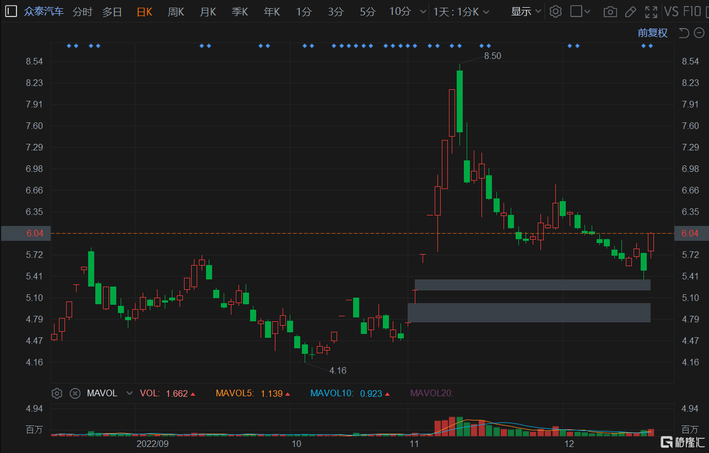Viewport: 709px width, 453px height.
Task: Click the sidebar toggle icon beside 众泰汽车
Action: point(11,12)
